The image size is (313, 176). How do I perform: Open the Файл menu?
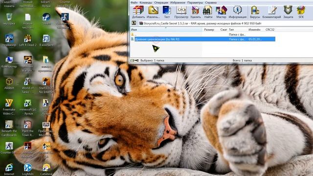pos(134,2)
